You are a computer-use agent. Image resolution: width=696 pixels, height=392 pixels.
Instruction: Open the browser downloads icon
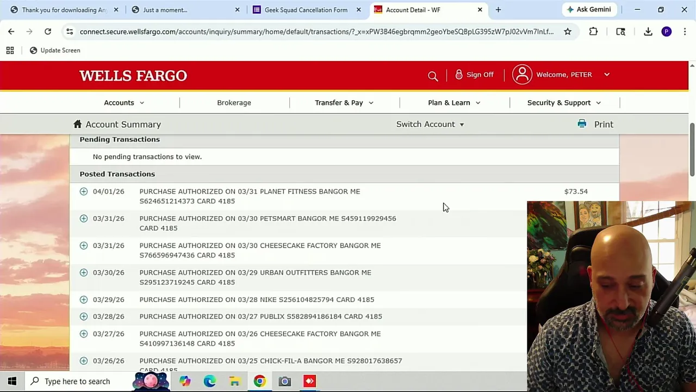point(648,32)
